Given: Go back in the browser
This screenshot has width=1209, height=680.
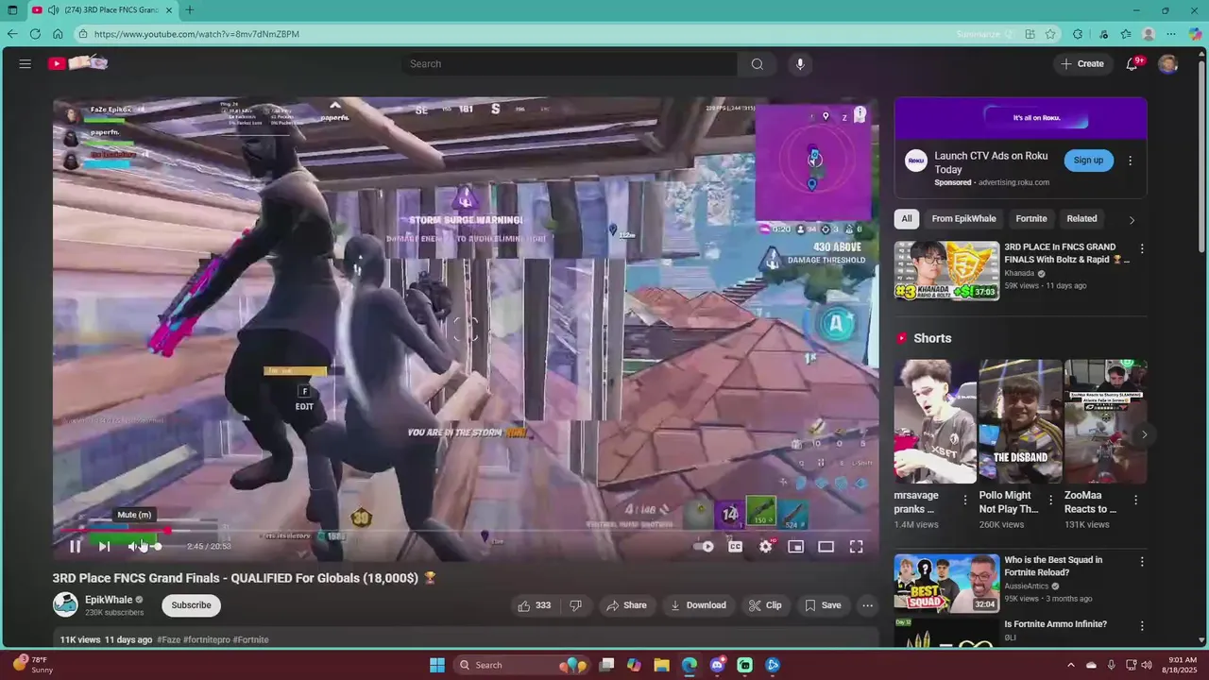Looking at the screenshot, I should pos(12,34).
